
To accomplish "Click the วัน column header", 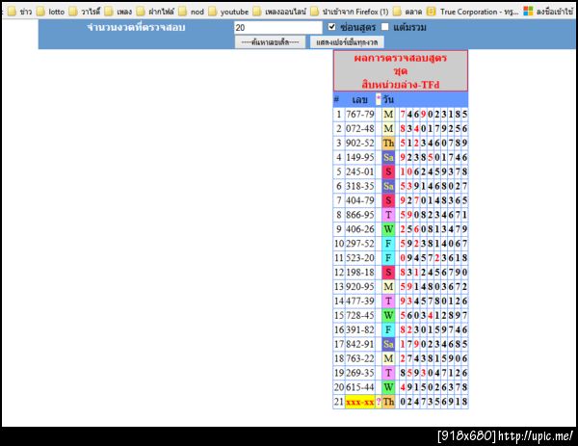I will coord(388,99).
